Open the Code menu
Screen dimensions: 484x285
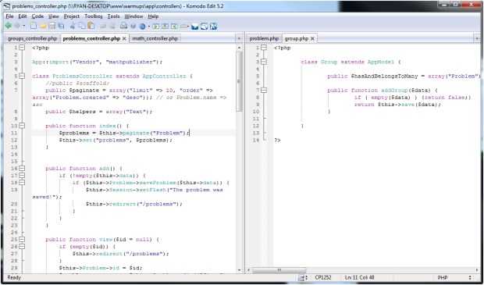[x=37, y=16]
